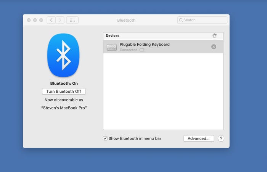Close the Bluetooth preferences window
Image resolution: width=267 pixels, height=172 pixels.
pyautogui.click(x=29, y=20)
